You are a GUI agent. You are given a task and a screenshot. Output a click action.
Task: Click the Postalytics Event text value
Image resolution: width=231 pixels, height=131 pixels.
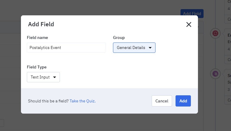click(45, 48)
